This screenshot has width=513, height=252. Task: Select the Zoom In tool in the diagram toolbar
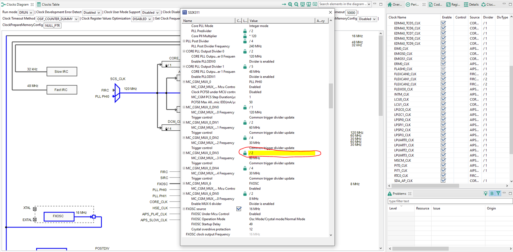coord(291,4)
